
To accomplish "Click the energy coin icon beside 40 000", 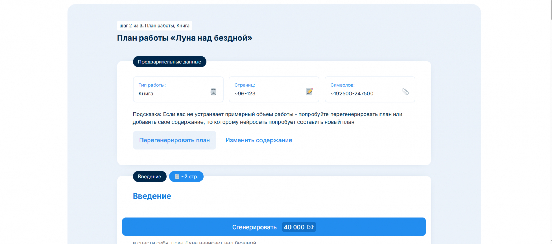I will pos(310,227).
